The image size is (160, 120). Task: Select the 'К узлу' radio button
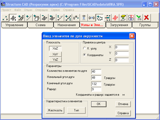(x=85, y=48)
